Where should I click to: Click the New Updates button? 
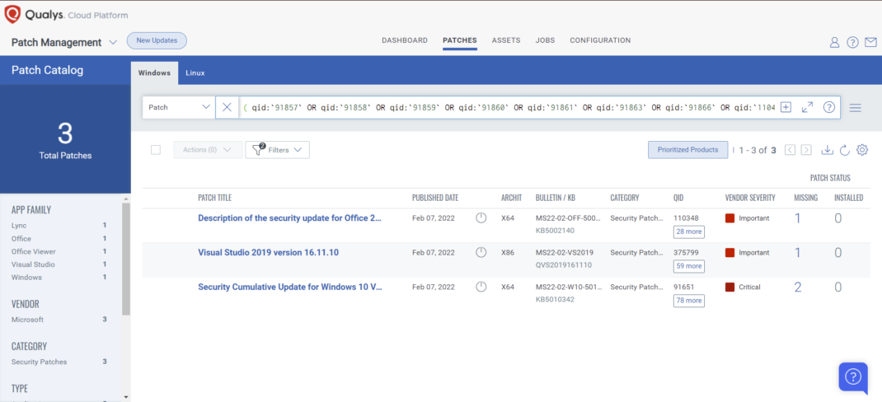coord(157,40)
